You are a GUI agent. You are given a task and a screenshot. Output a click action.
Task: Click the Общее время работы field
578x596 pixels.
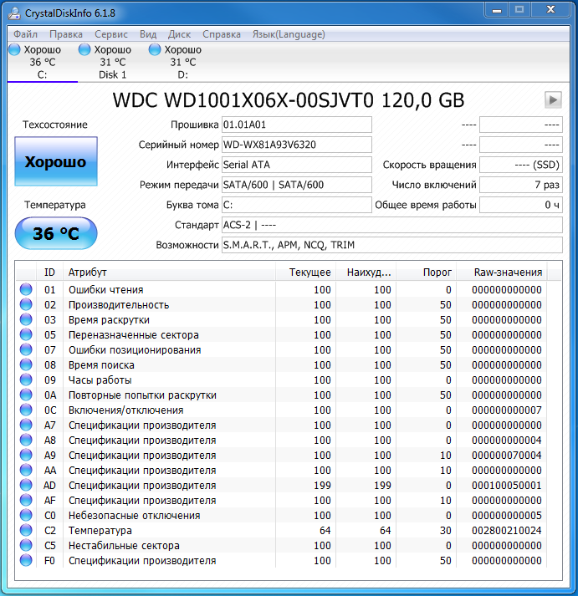point(521,205)
